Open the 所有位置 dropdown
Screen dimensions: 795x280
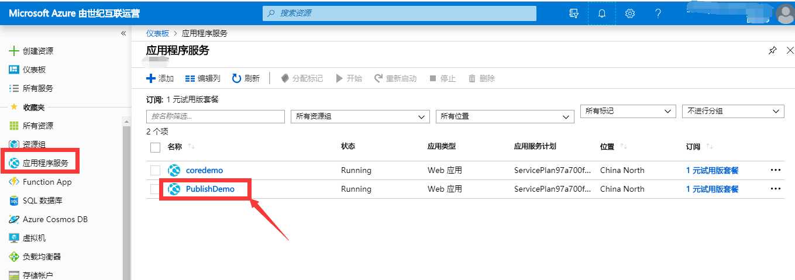(505, 116)
